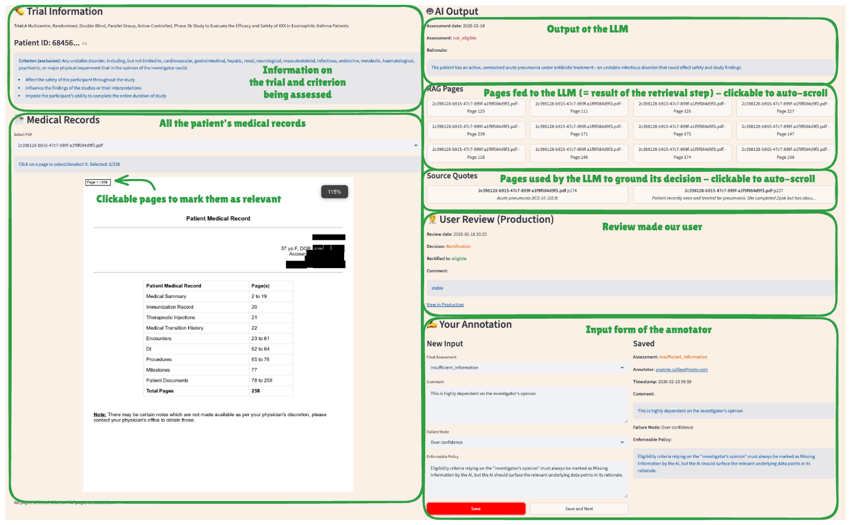Open the Final Assessment dropdown
This screenshot has height=525, width=851.
click(x=527, y=367)
